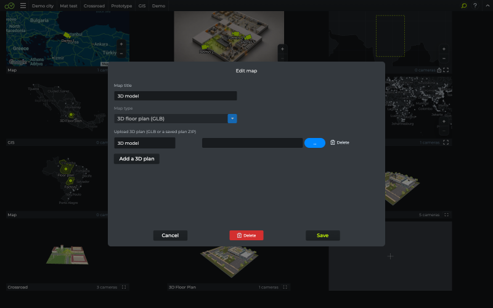
Task: Click the 3D Floor Plan tile label
Action: (182, 287)
